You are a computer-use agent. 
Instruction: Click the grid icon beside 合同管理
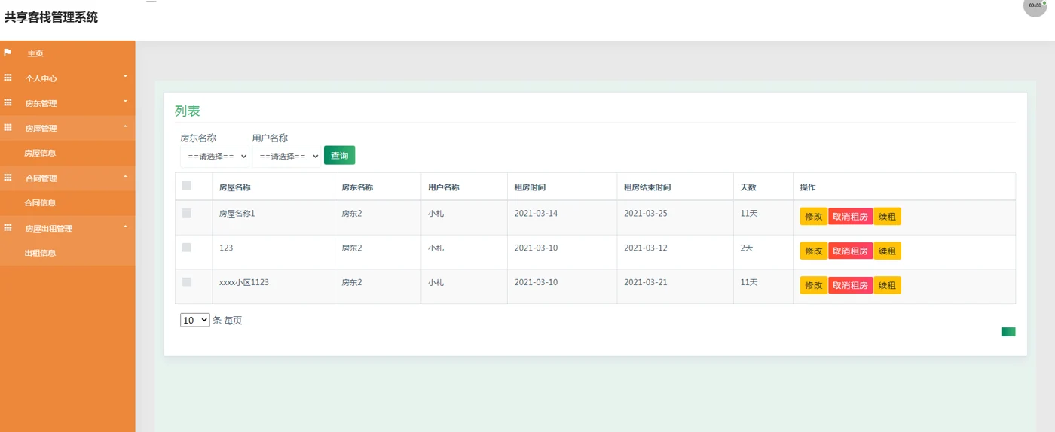tap(8, 178)
